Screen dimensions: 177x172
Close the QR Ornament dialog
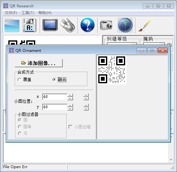pos(163,50)
